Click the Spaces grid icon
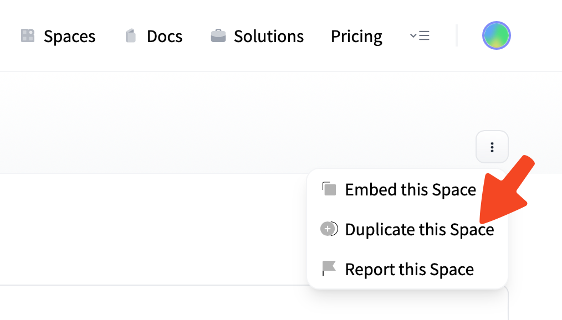Viewport: 562px width, 320px height. point(28,36)
